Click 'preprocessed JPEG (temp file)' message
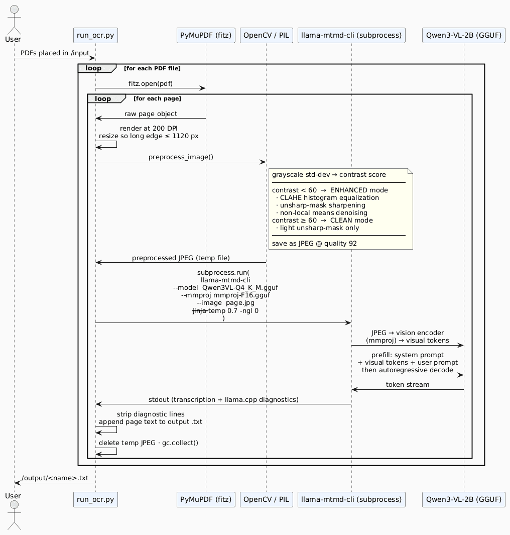Screen dimensions: 510x535 coord(181,258)
